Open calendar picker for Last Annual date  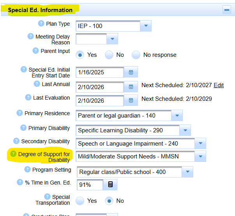pyautogui.click(x=131, y=87)
